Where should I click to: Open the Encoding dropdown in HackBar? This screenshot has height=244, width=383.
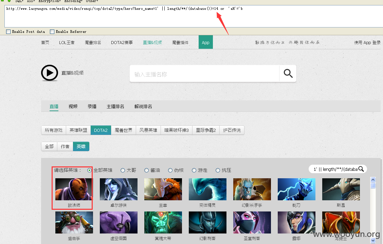click(x=73, y=1)
